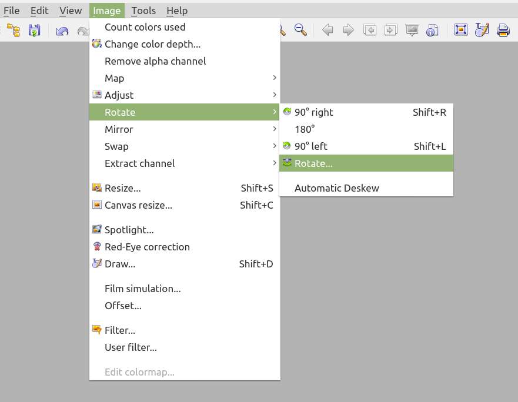Open the File menu
This screenshot has height=402, width=518.
pyautogui.click(x=12, y=11)
